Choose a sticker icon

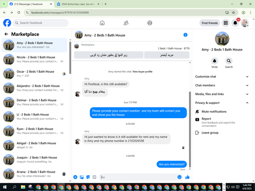(88, 177)
